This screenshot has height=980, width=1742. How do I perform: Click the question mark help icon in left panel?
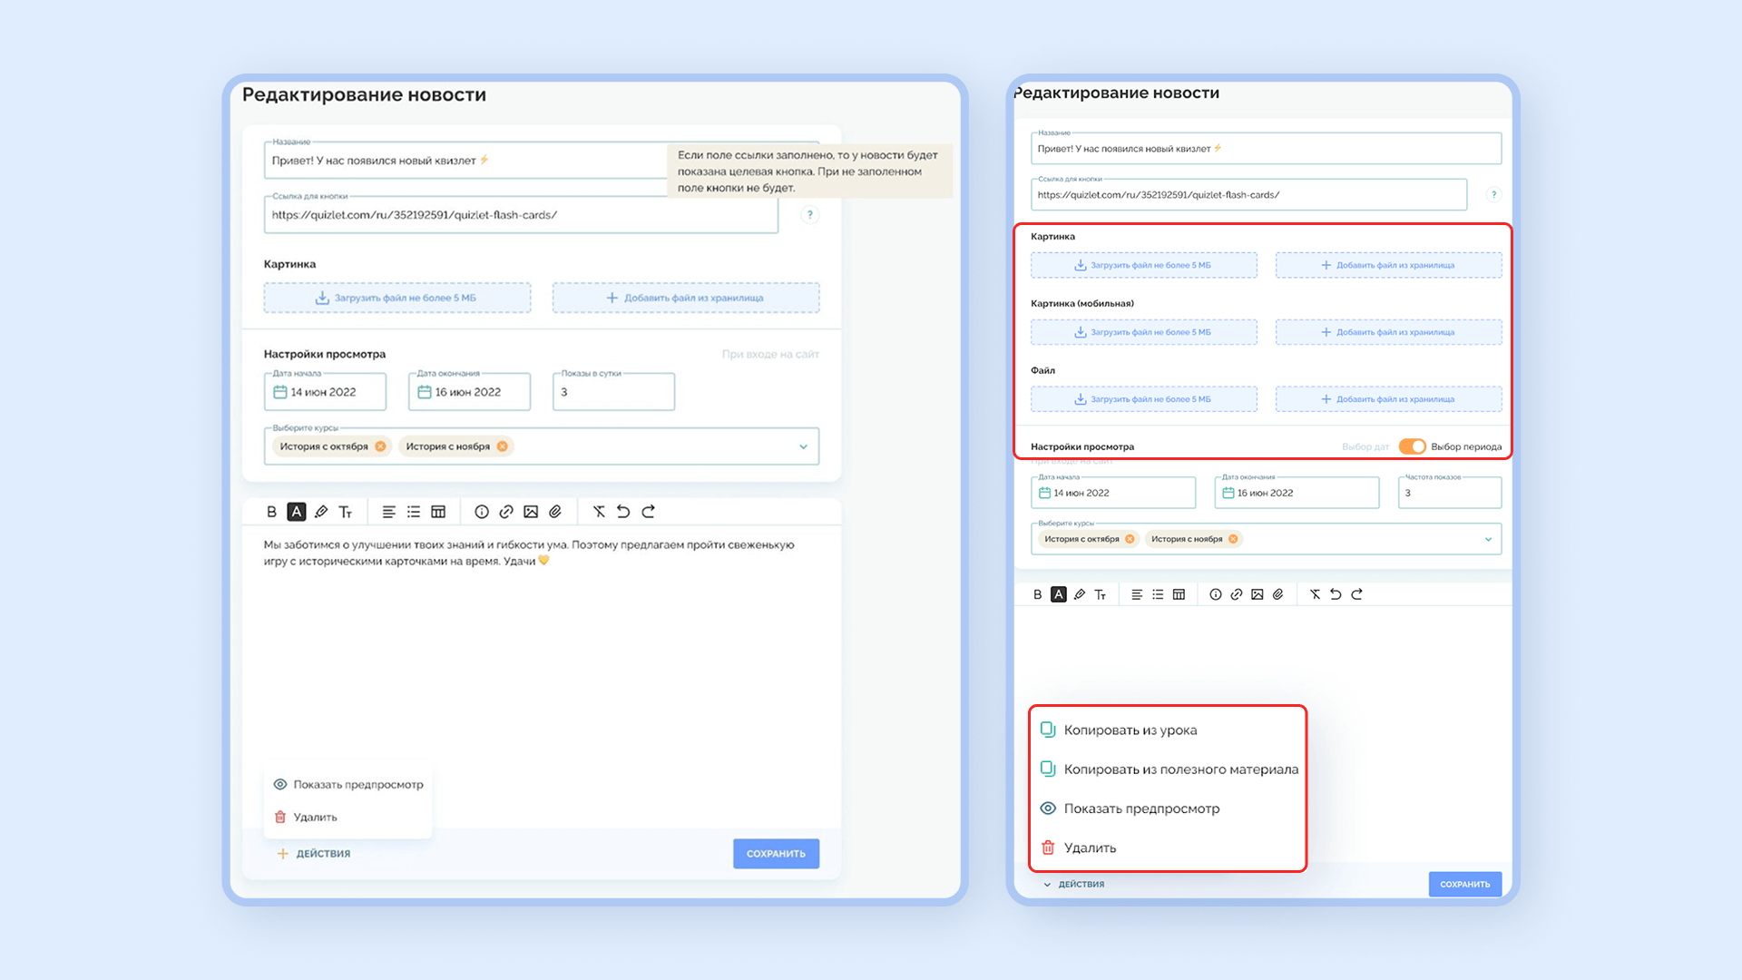809,215
